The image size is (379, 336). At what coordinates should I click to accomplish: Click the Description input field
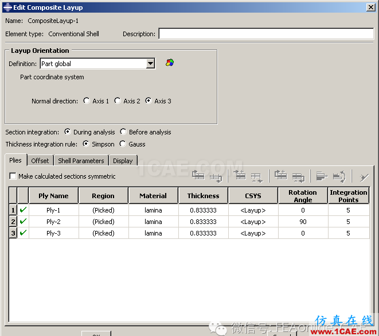point(266,34)
